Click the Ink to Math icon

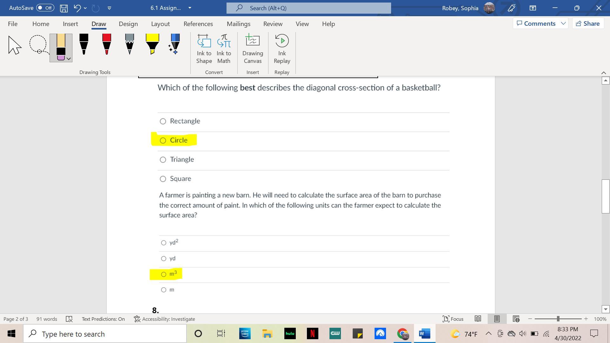click(x=224, y=49)
